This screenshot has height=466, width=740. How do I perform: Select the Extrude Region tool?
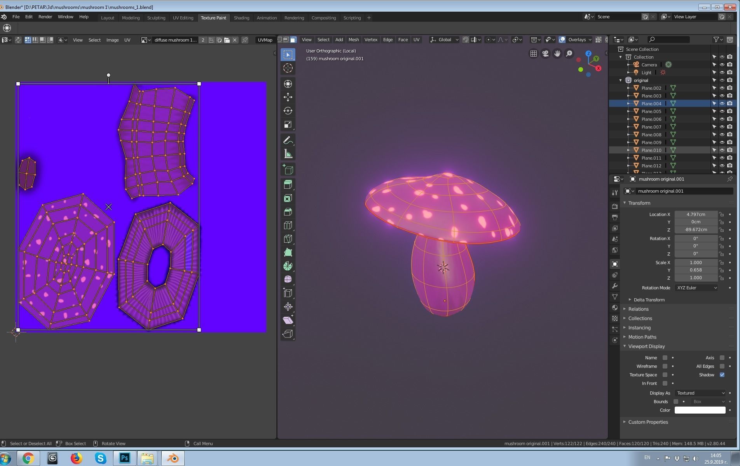(288, 185)
